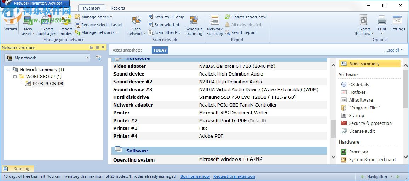Pin the Network structure panel

pos(103,47)
